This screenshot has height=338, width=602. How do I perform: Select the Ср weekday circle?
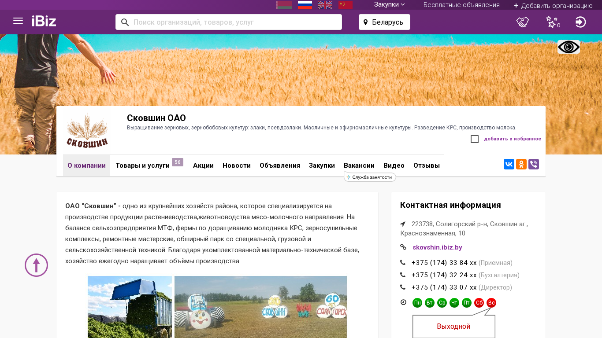[x=442, y=303]
